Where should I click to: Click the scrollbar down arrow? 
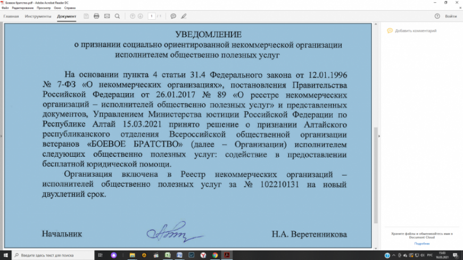click(376, 248)
